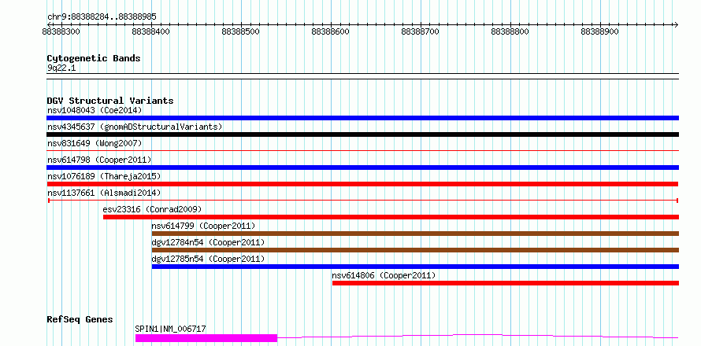Click the nsv1076189 (Thareja2015) label
The height and width of the screenshot is (346, 701).
tap(104, 176)
